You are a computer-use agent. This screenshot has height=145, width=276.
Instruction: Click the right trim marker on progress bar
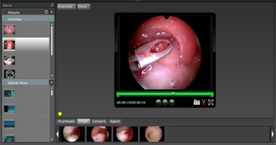tap(212, 95)
